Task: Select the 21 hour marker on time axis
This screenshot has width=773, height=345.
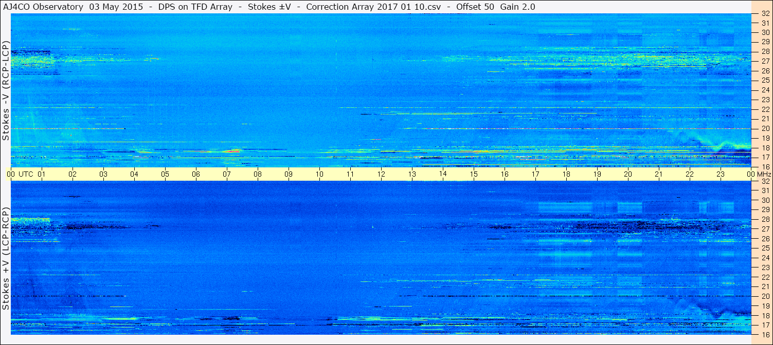Action: coord(659,174)
